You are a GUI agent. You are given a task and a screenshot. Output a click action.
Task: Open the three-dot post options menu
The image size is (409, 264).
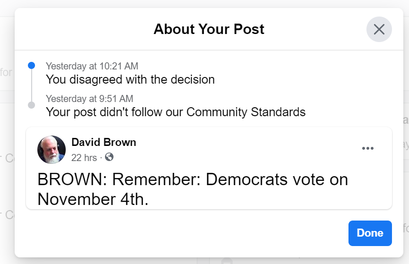368,148
